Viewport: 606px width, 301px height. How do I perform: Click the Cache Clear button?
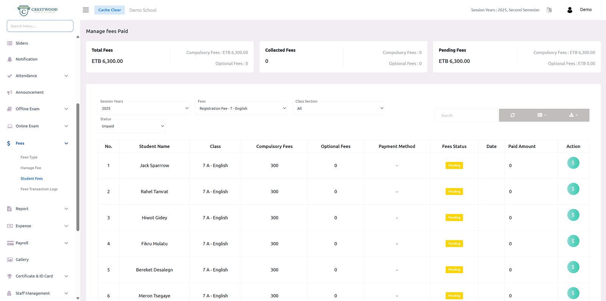[x=109, y=10]
